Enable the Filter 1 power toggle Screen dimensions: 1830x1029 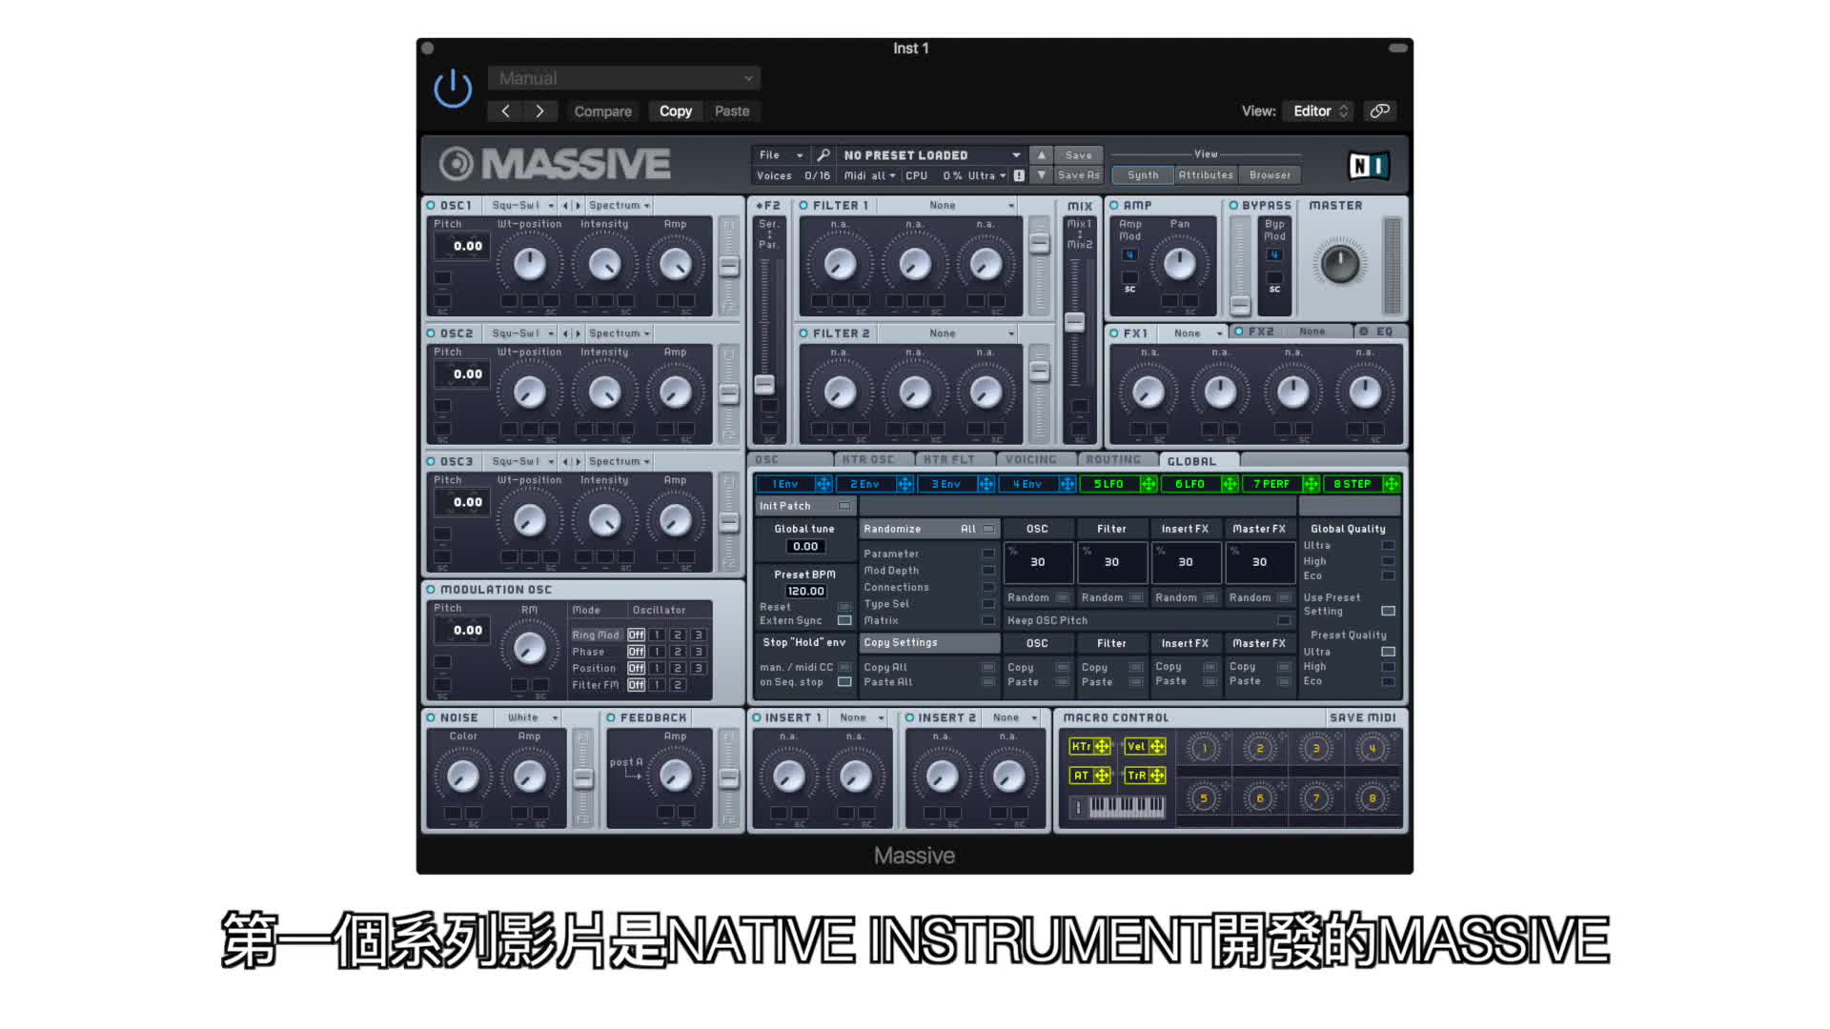[803, 206]
